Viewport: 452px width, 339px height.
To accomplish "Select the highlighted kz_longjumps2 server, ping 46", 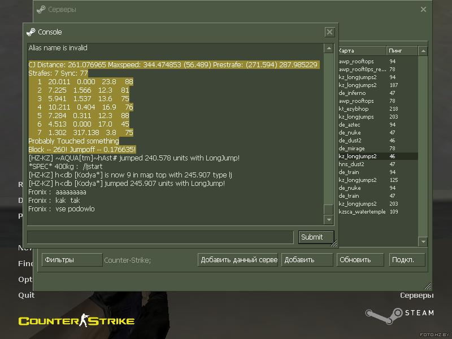I will (378, 157).
